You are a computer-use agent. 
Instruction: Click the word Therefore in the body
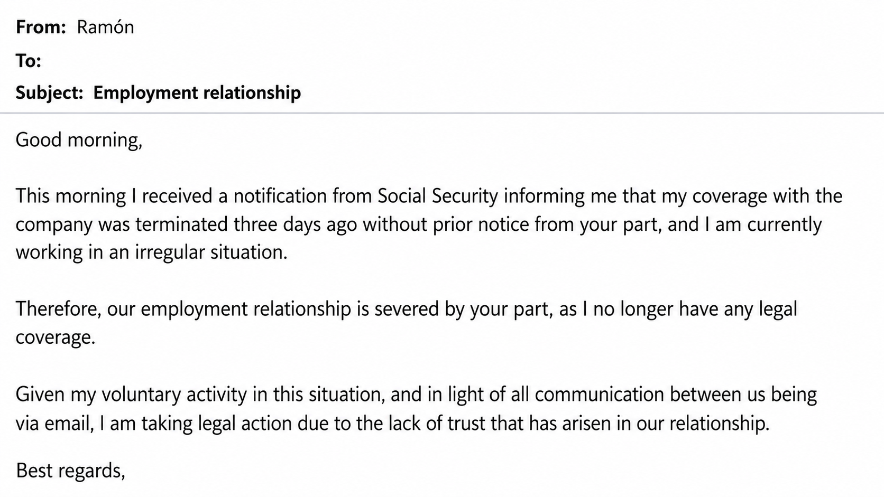click(x=58, y=309)
